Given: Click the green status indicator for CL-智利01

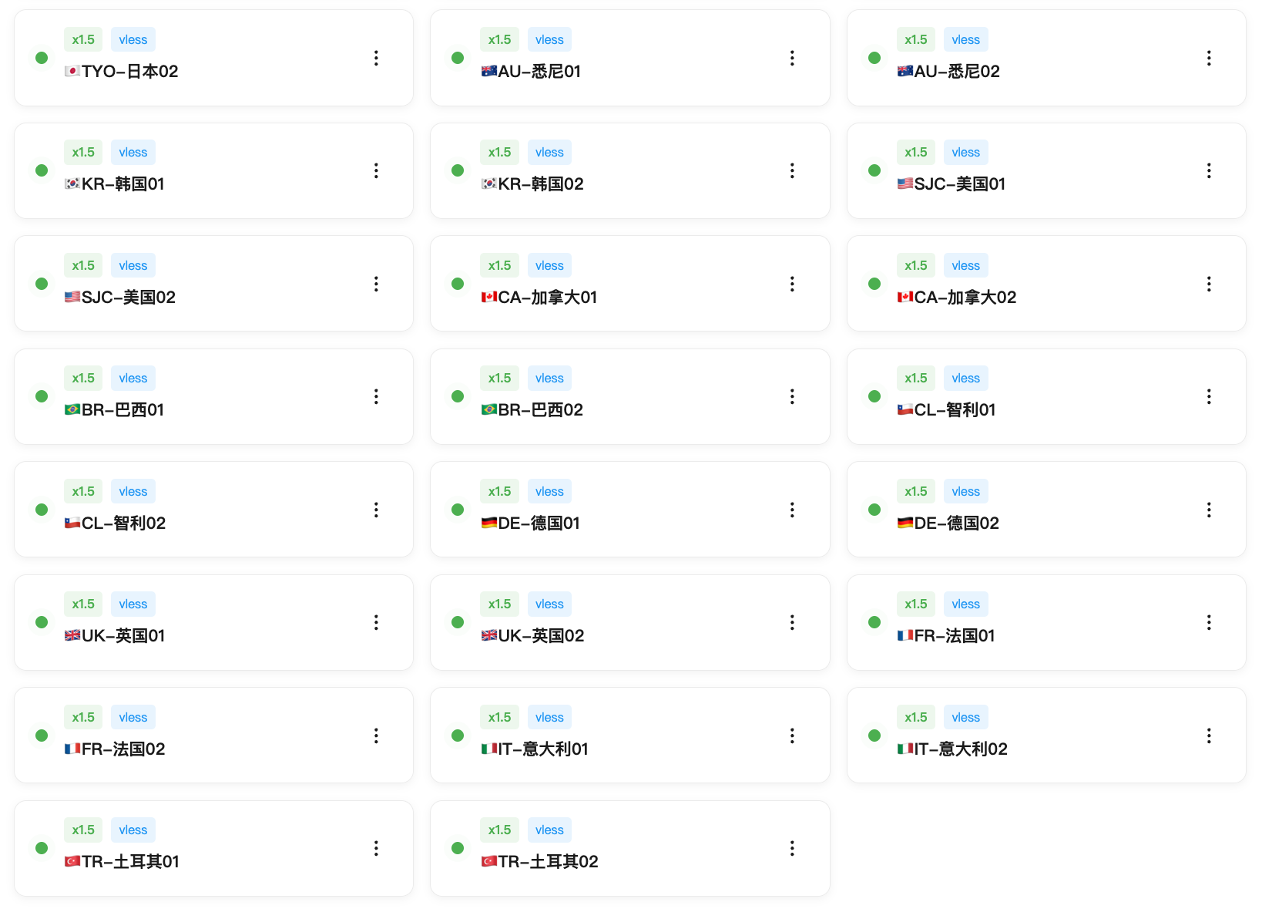Looking at the screenshot, I should coord(874,396).
